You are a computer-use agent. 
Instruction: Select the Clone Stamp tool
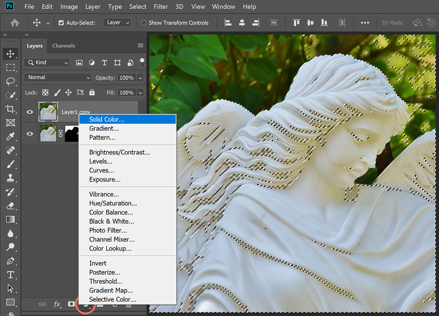click(x=10, y=178)
